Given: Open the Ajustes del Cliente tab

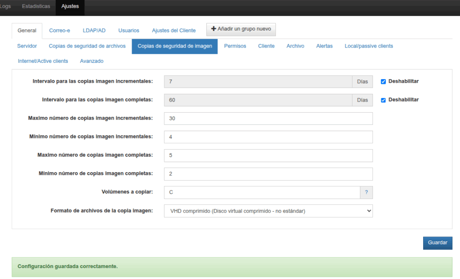Looking at the screenshot, I should pyautogui.click(x=174, y=31).
